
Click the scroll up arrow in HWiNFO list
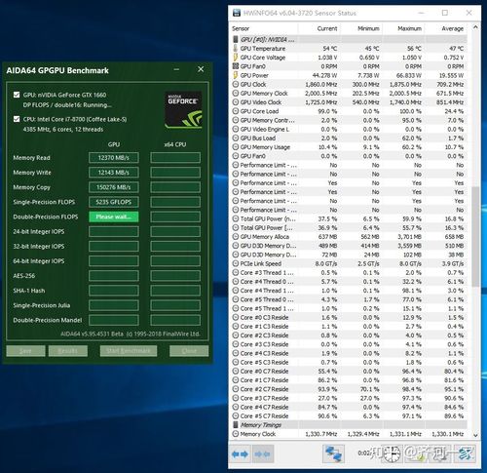(475, 27)
